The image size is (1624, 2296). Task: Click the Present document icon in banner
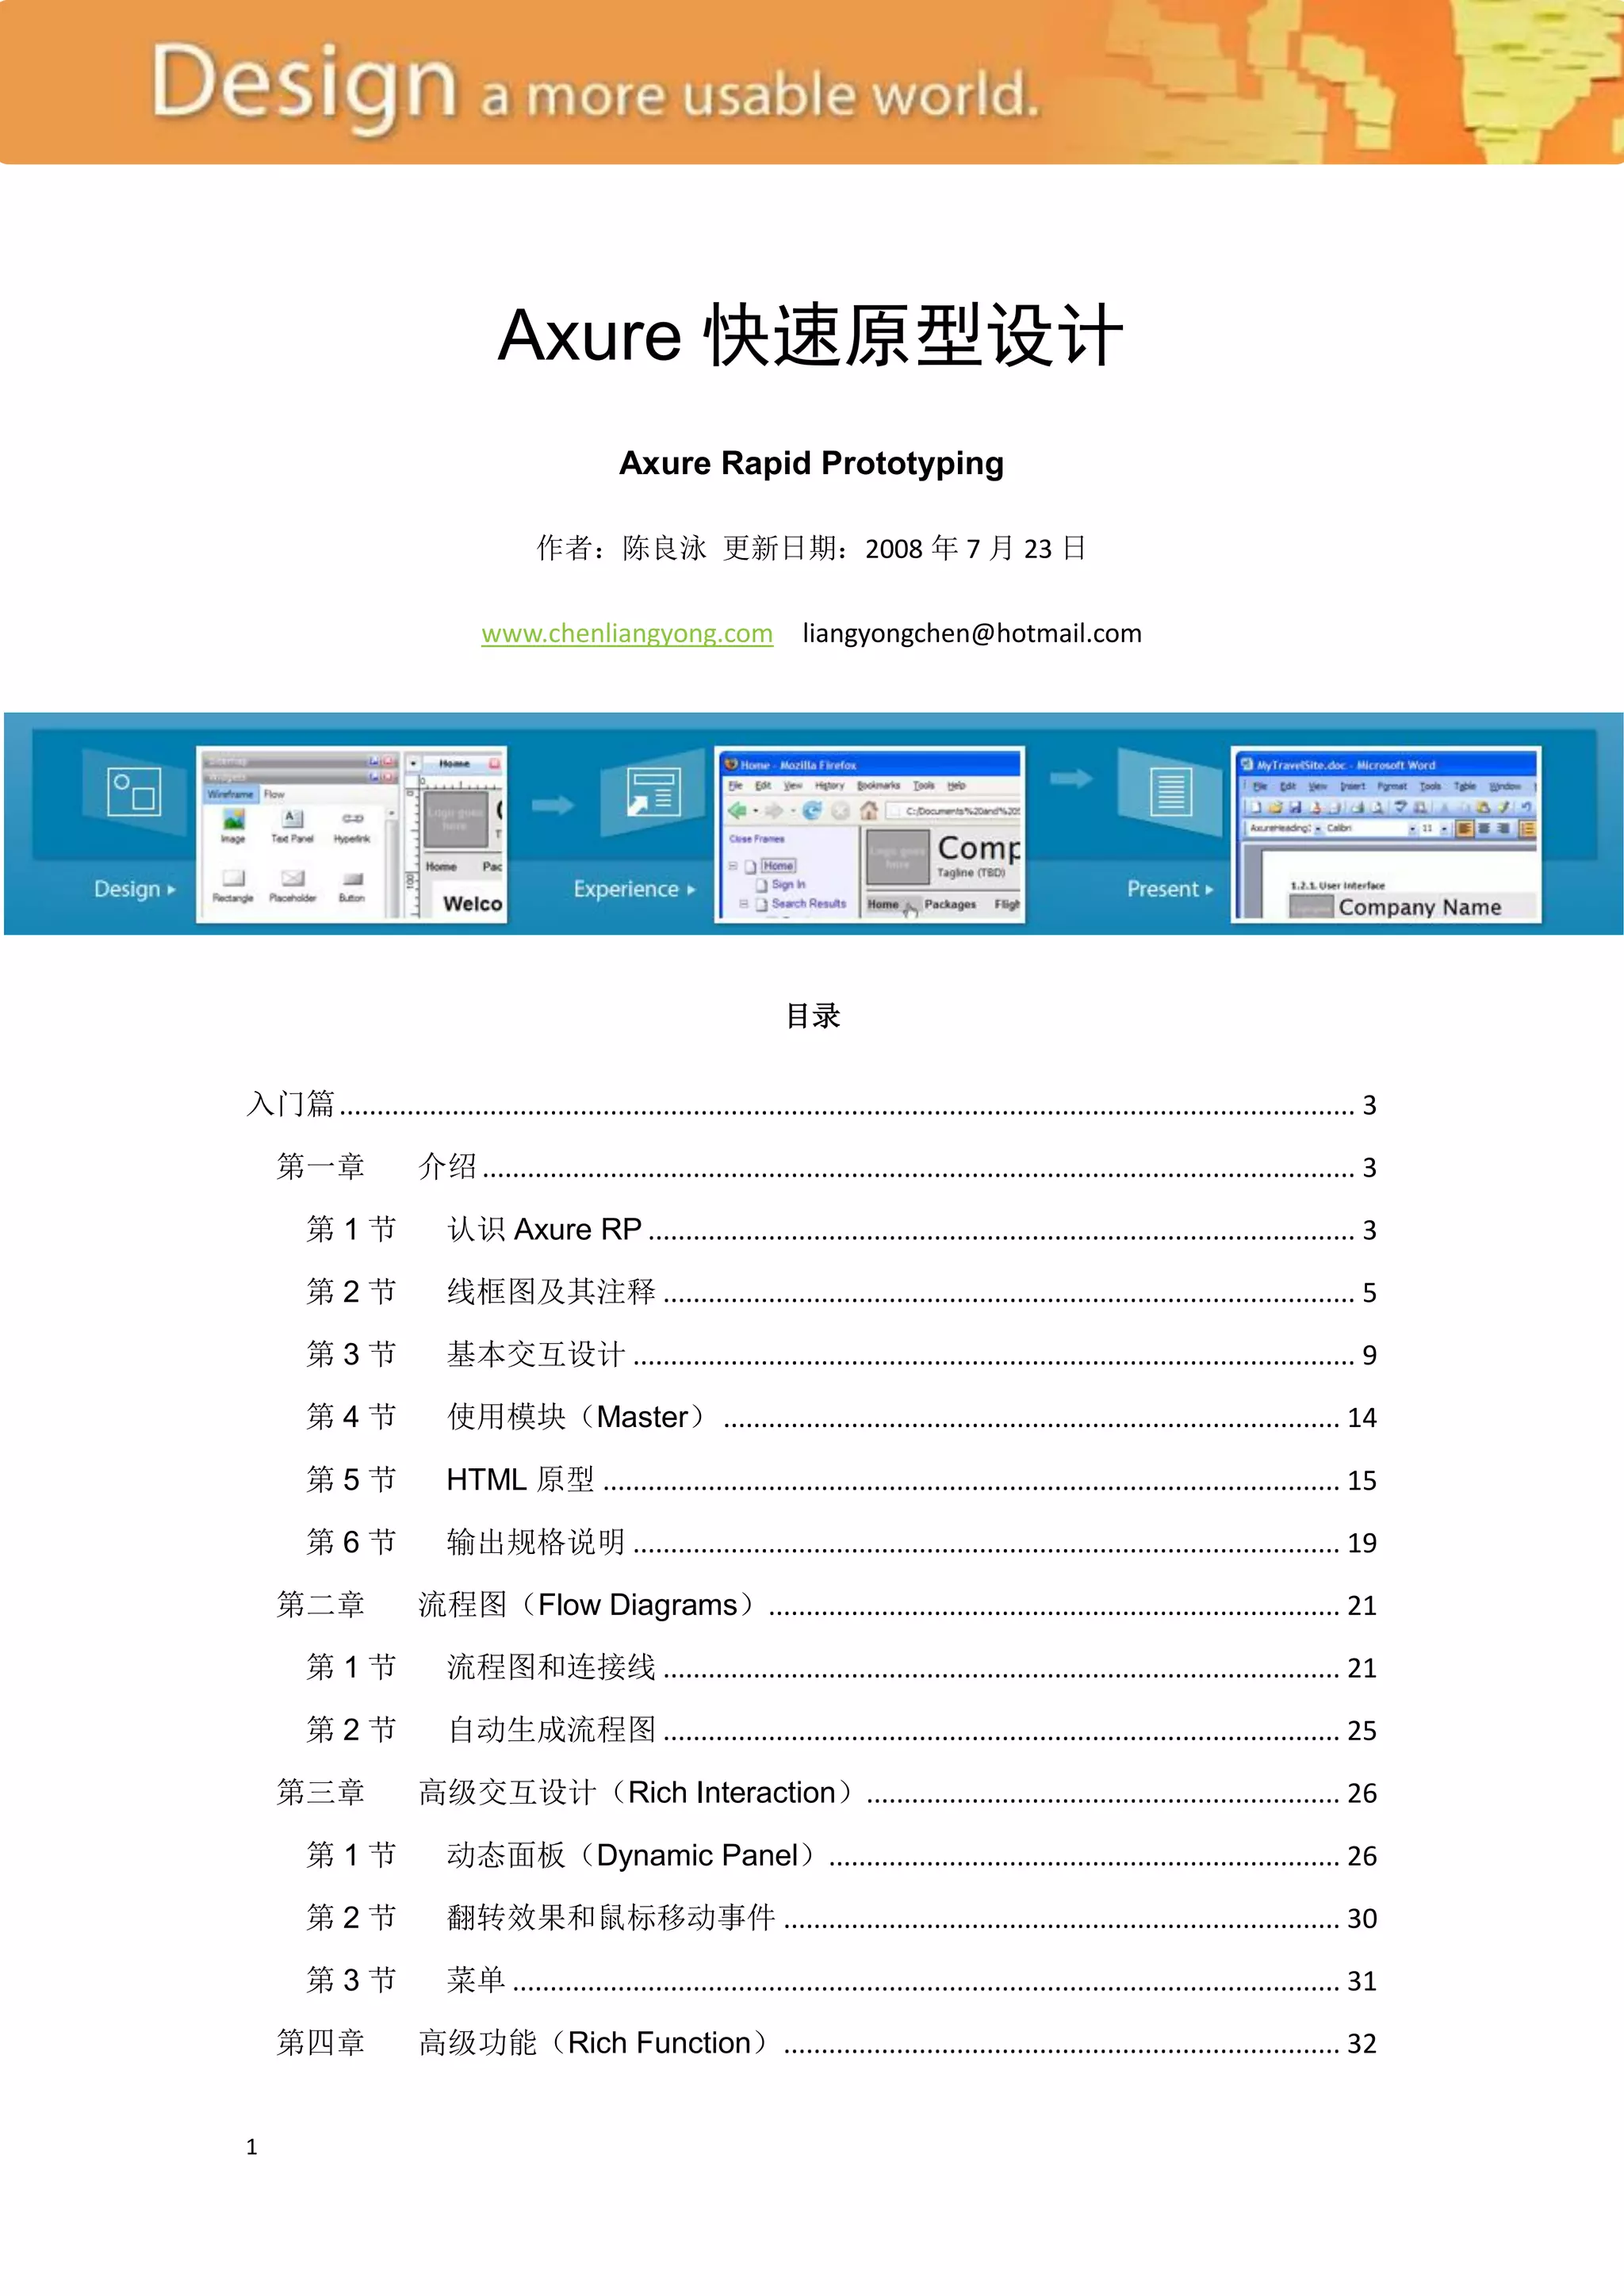1170,792
